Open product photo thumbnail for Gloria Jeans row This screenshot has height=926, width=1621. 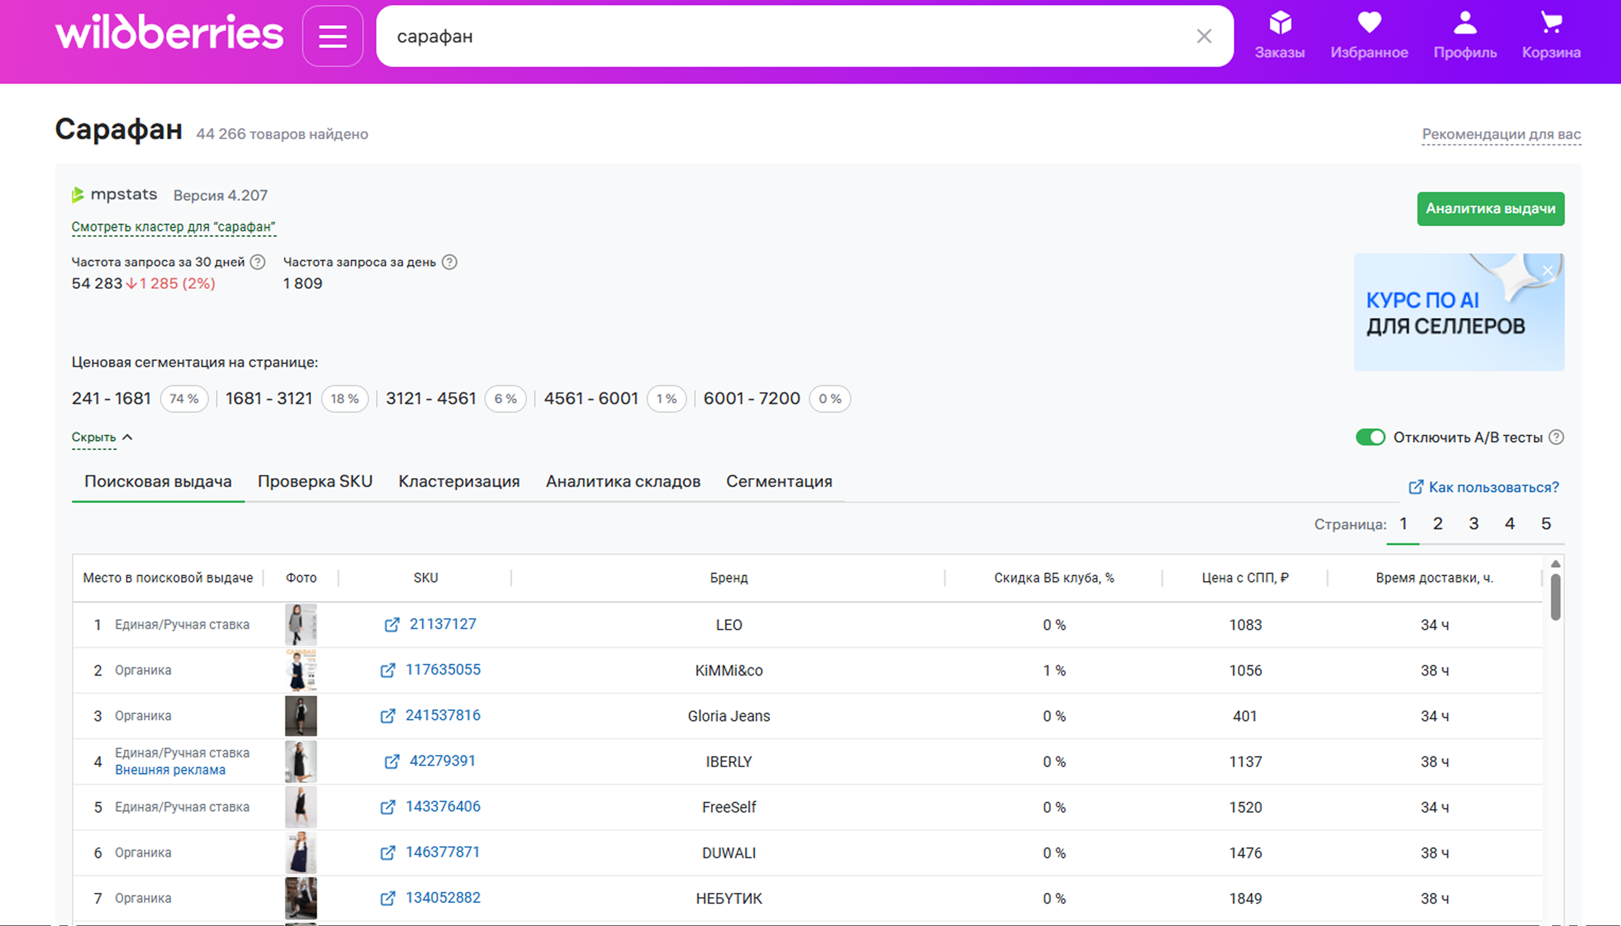click(301, 716)
